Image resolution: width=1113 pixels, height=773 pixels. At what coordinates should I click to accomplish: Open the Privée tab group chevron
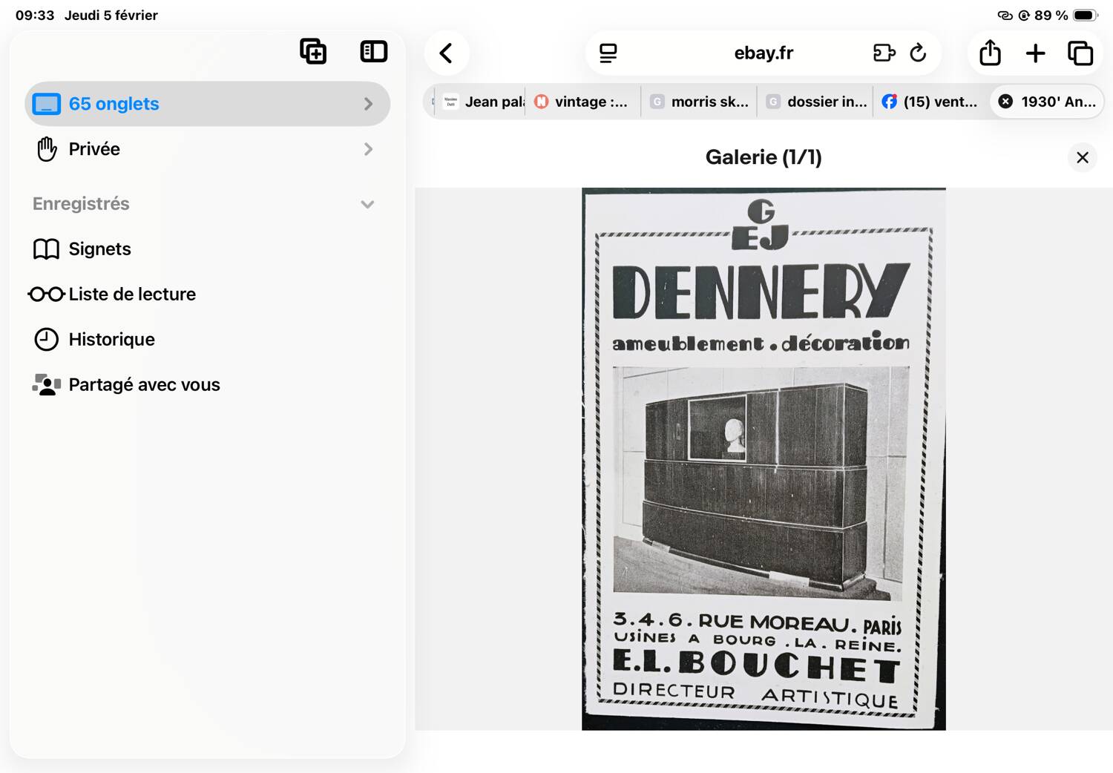click(368, 149)
